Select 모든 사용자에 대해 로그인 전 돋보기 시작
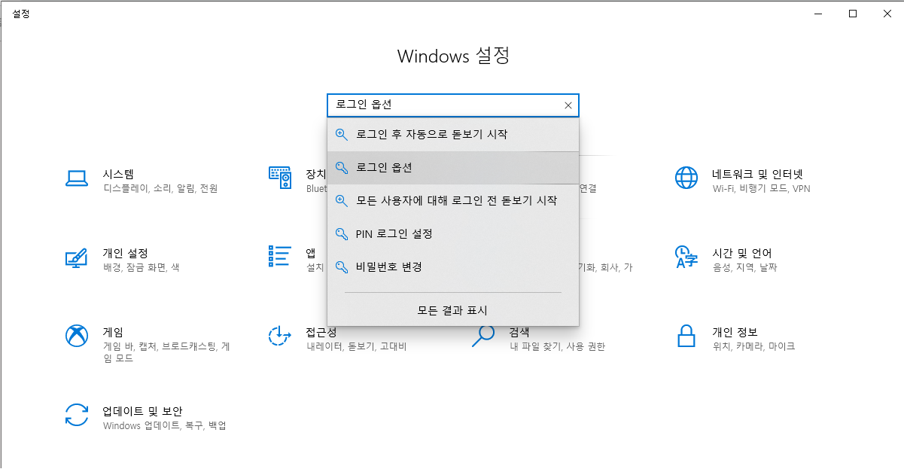 coord(453,201)
